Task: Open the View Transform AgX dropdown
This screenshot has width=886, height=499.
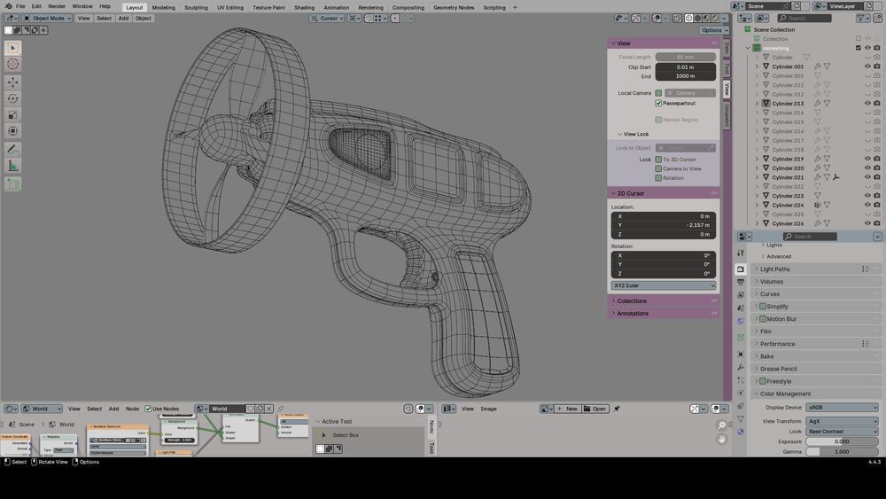Action: [842, 421]
